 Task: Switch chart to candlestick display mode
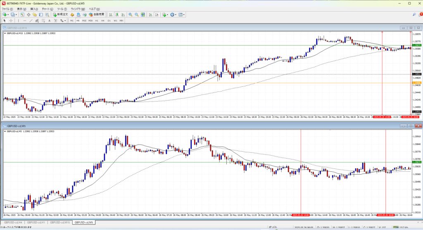118,14
